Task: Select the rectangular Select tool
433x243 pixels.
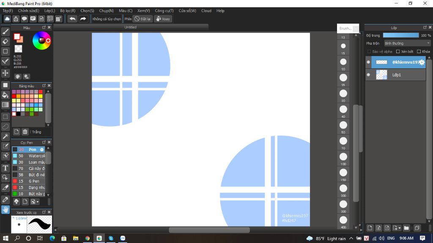Action: point(5,117)
